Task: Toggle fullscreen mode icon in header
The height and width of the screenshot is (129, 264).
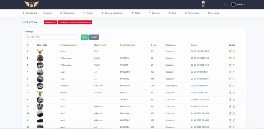Action: 226,4
